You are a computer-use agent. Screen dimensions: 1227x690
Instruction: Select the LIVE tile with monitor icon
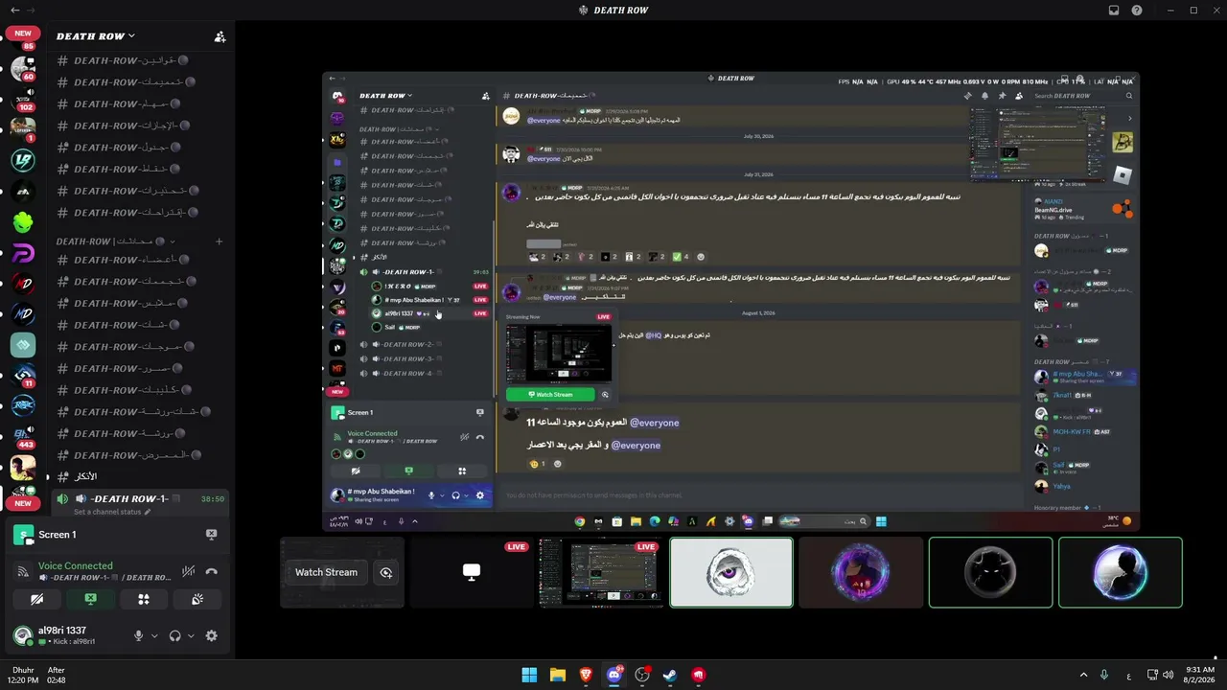(471, 573)
